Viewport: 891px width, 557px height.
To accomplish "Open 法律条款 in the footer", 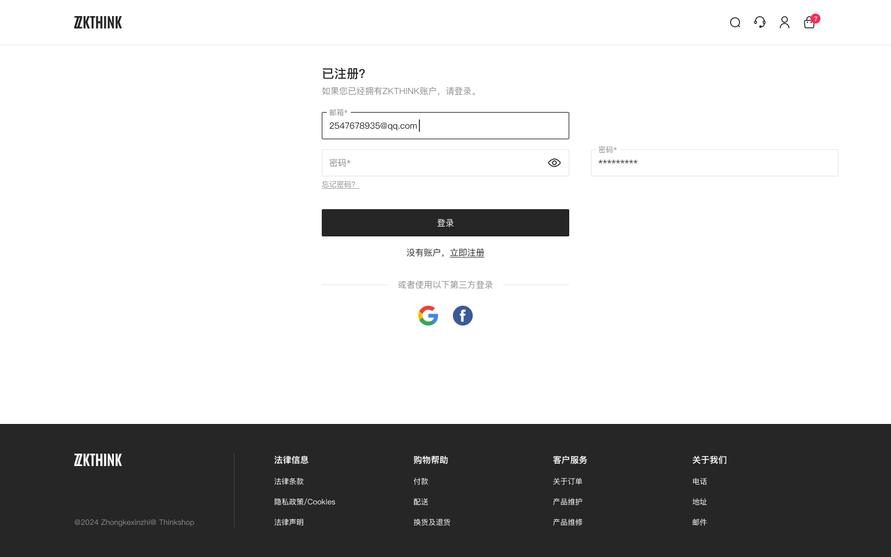I will [x=289, y=481].
